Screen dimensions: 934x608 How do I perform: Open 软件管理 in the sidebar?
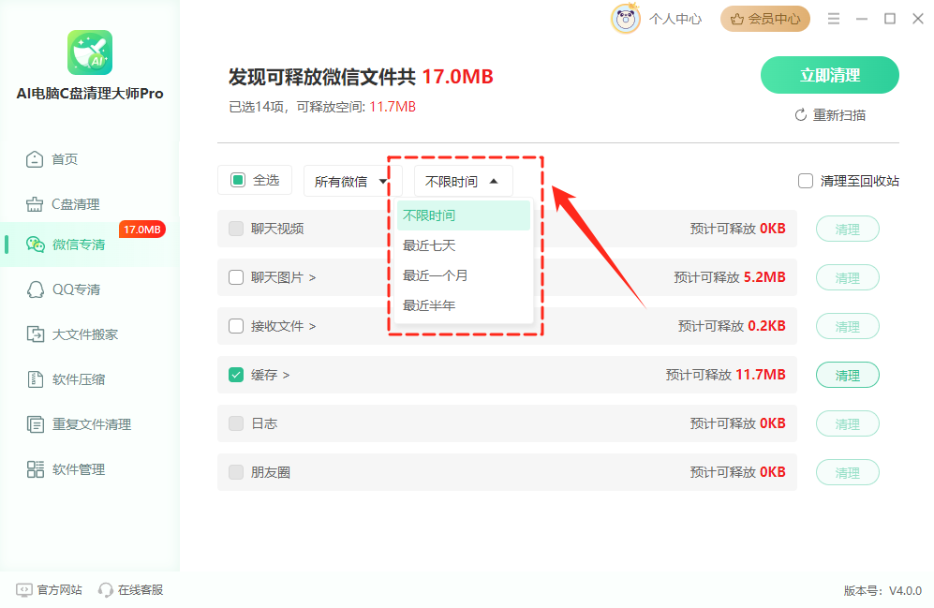79,469
